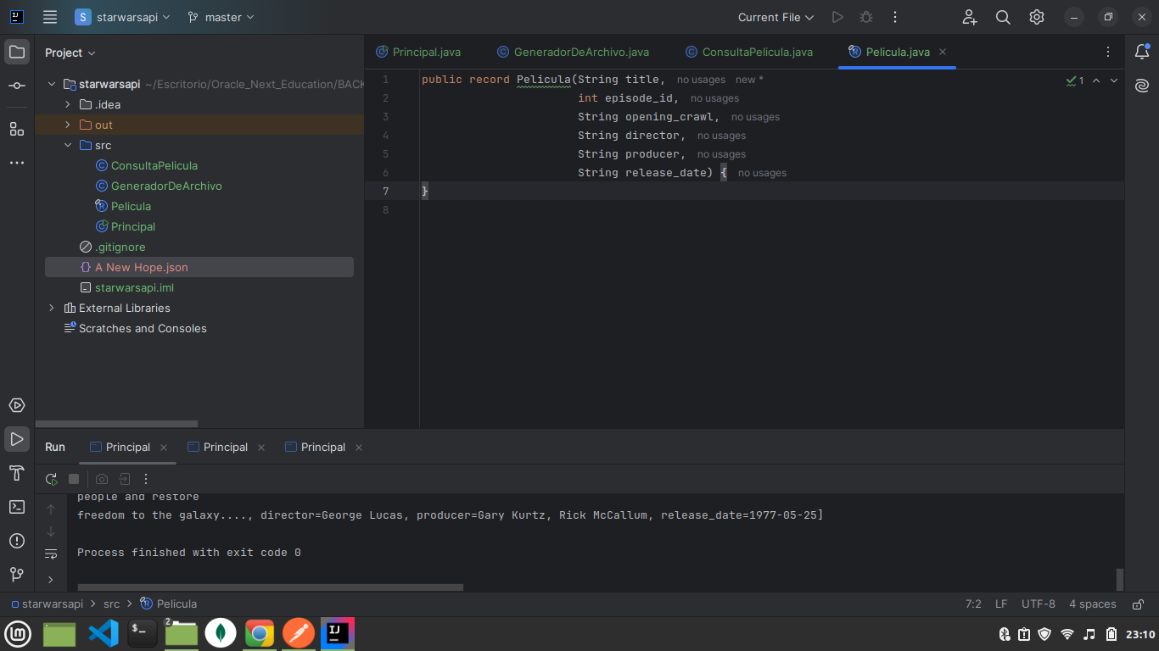1159x651 pixels.
Task: Click the inspections checkmark widget
Action: pyautogui.click(x=1075, y=81)
